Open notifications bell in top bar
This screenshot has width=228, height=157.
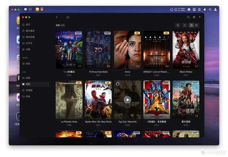tap(205, 10)
